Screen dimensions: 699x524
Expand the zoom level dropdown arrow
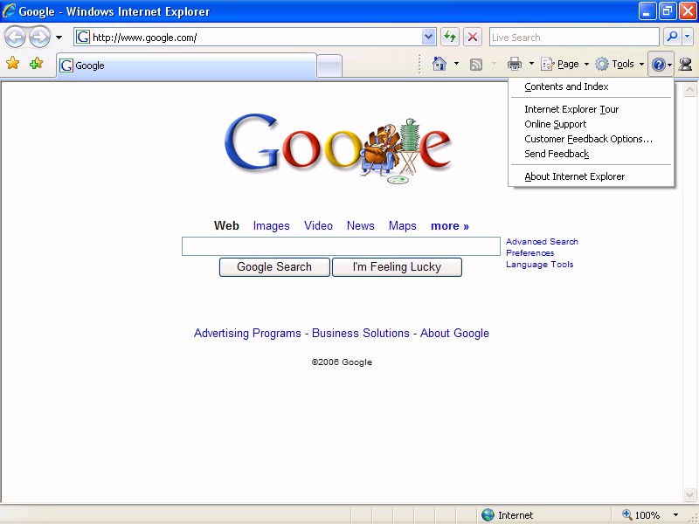click(x=675, y=515)
